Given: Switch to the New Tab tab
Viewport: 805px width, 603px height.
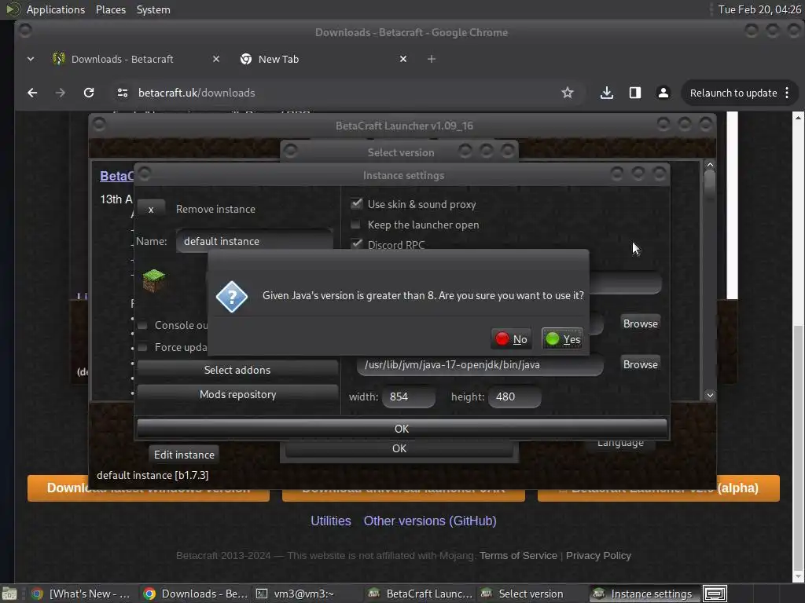Looking at the screenshot, I should pos(278,59).
